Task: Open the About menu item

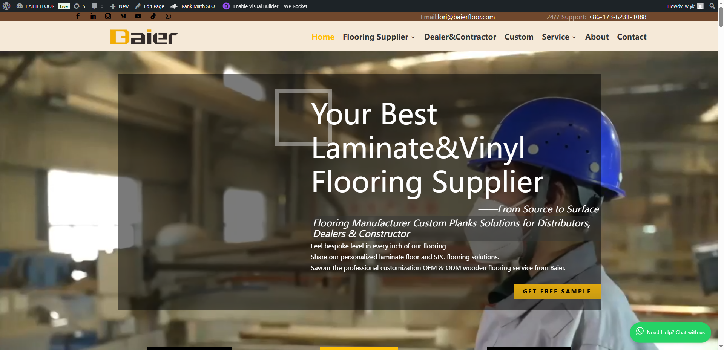Action: (x=597, y=37)
